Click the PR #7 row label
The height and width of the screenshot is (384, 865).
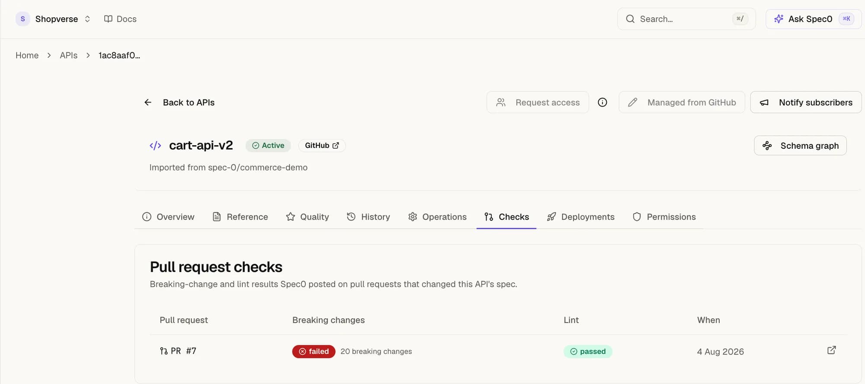point(178,351)
